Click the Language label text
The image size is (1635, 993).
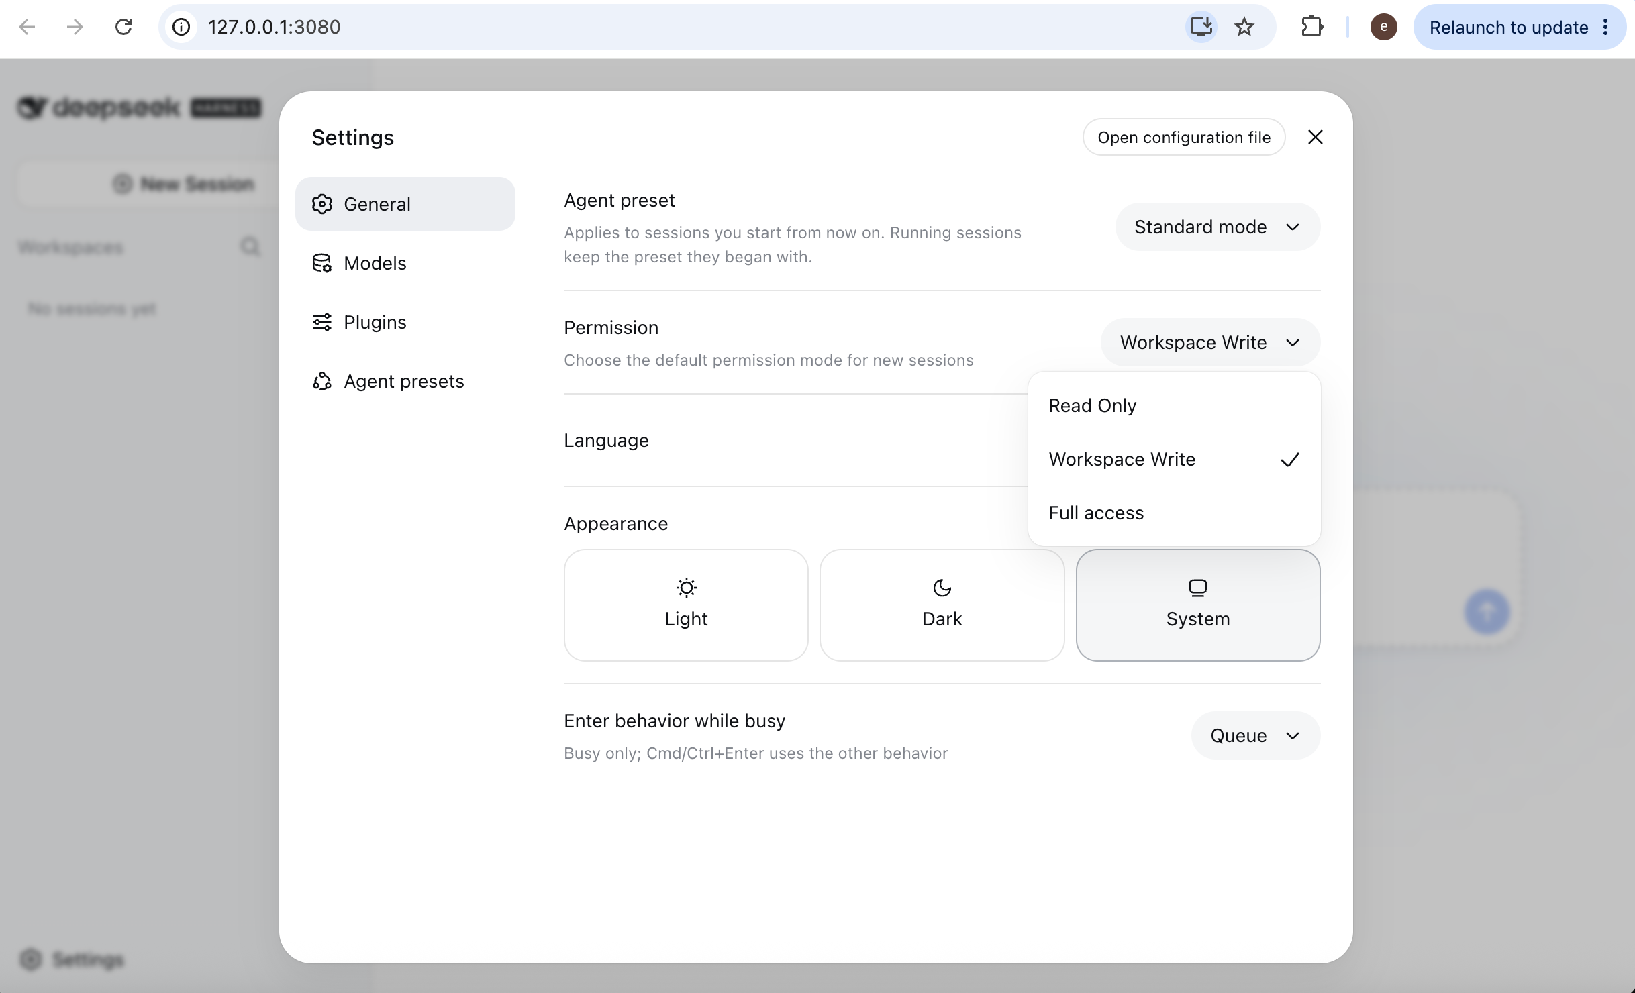click(x=606, y=440)
